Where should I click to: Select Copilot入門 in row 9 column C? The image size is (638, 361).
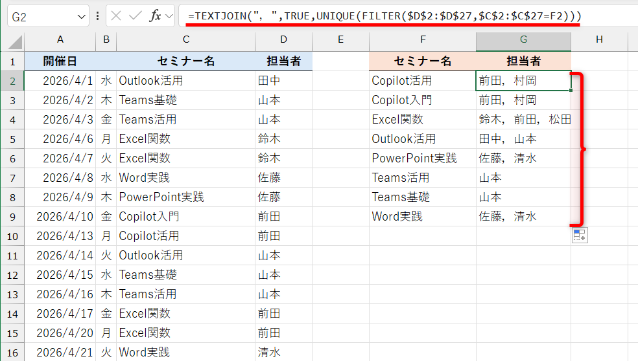coord(186,217)
